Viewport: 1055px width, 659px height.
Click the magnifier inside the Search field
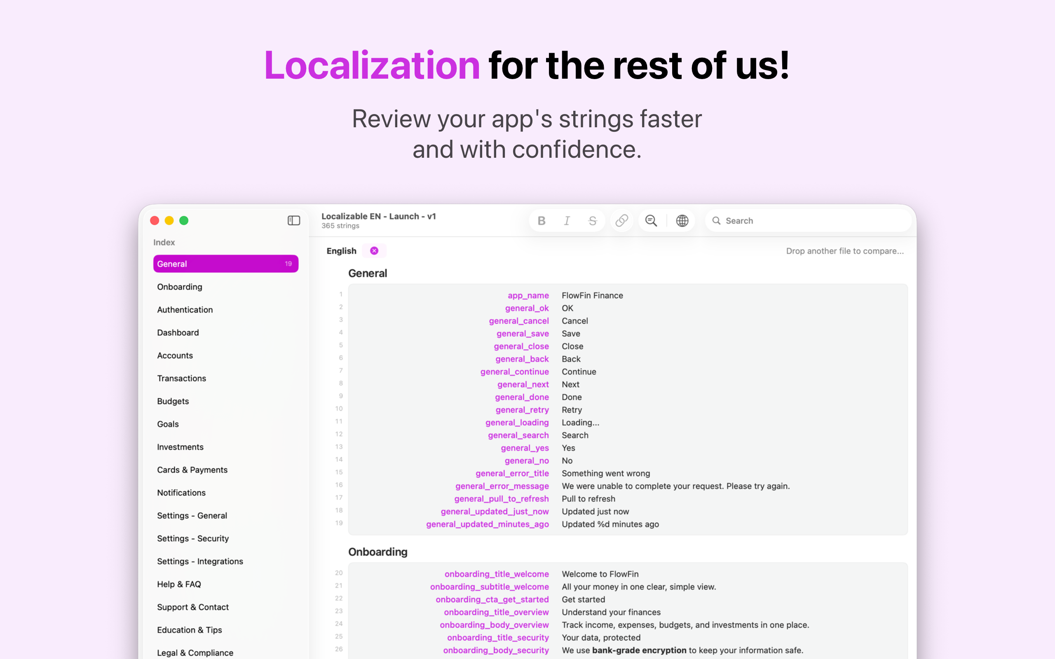tap(717, 220)
